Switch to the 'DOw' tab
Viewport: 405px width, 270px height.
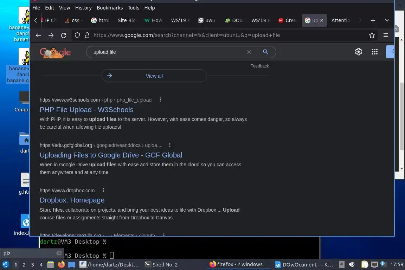pyautogui.click(x=234, y=20)
